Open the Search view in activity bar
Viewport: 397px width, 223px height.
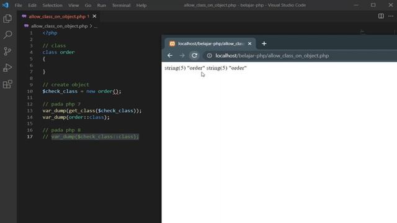click(x=7, y=35)
